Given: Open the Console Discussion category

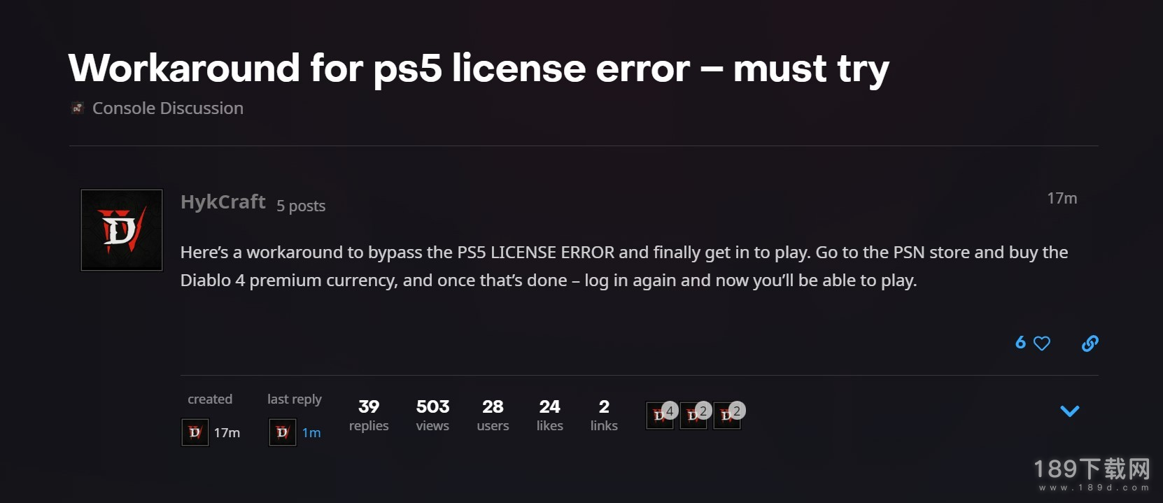Looking at the screenshot, I should click(x=168, y=108).
